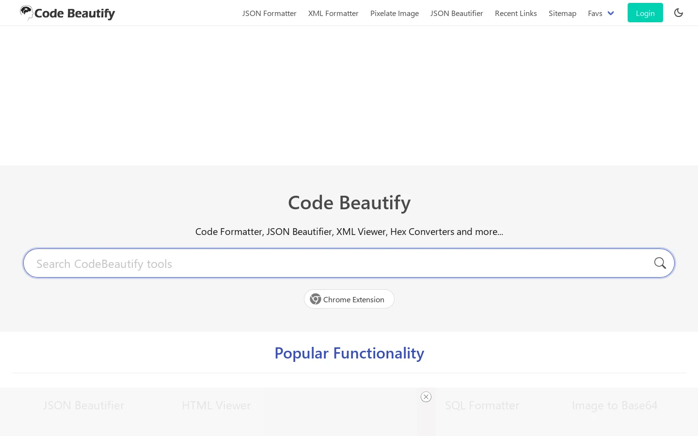This screenshot has width=698, height=436.
Task: Open XML Formatter from the nav bar
Action: pyautogui.click(x=333, y=13)
